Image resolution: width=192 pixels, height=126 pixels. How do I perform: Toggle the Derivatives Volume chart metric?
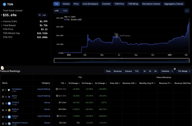(x=151, y=4)
